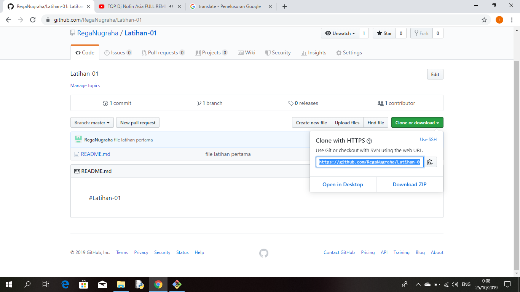Expand the Unwatch options dropdown
Image resolution: width=520 pixels, height=292 pixels.
[x=340, y=33]
